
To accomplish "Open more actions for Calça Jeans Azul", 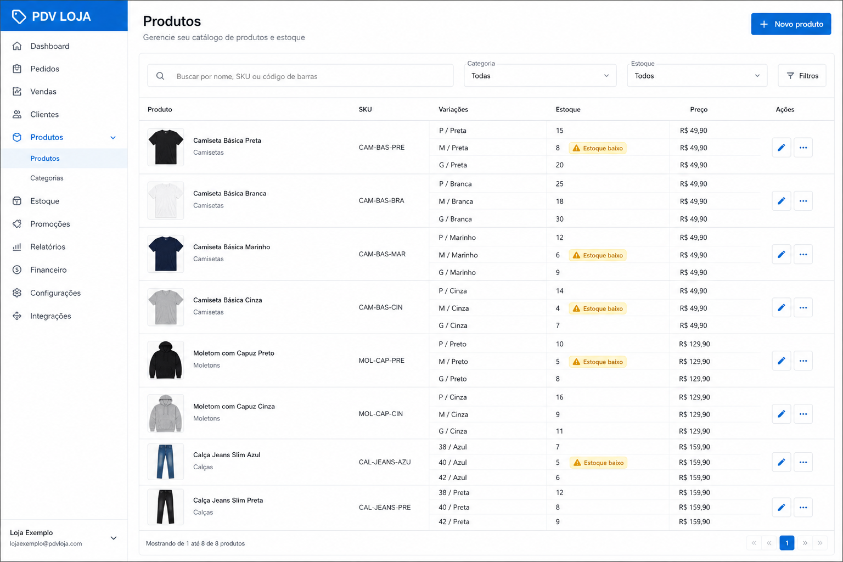I will click(803, 462).
